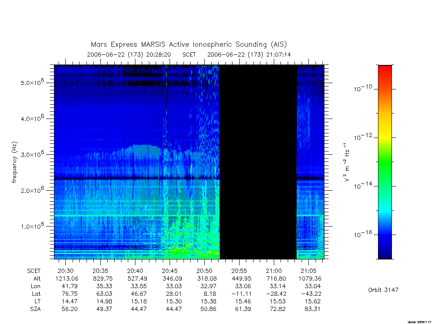Viewport: 432px width, 324px height.
Task: Click the start timestamp 20:28:20 in the subtitle
Action: tap(158, 54)
